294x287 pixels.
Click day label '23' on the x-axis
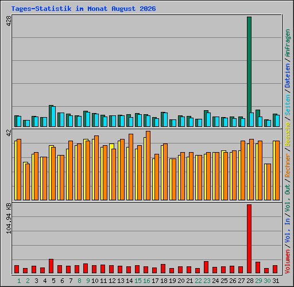(x=207, y=281)
